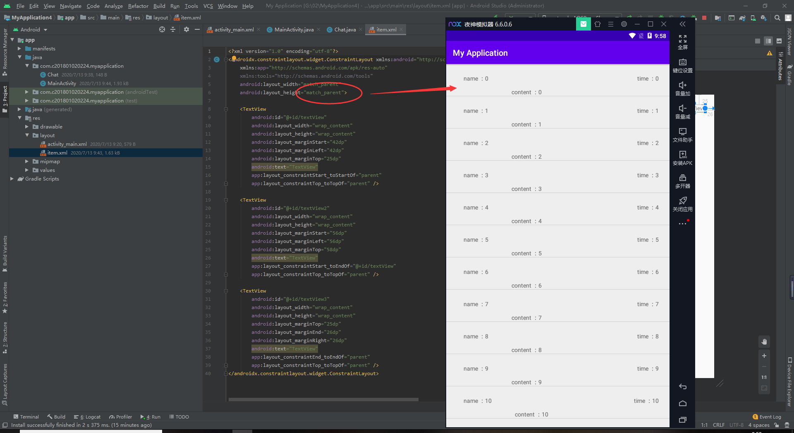Open the AVD Manager from the toolbar
The width and height of the screenshot is (794, 433).
click(753, 18)
